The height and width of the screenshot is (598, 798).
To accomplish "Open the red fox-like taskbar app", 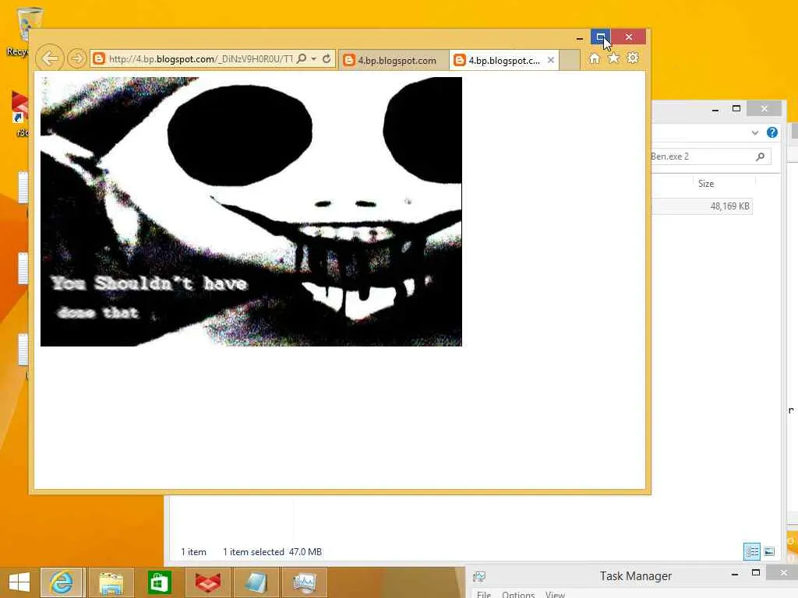I will pos(207,582).
